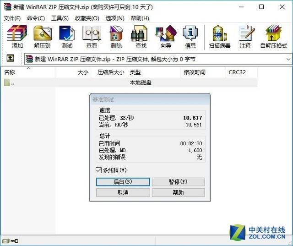The image size is (293, 246).
Task: Maximize the WinRAR window
Action: (261, 7)
